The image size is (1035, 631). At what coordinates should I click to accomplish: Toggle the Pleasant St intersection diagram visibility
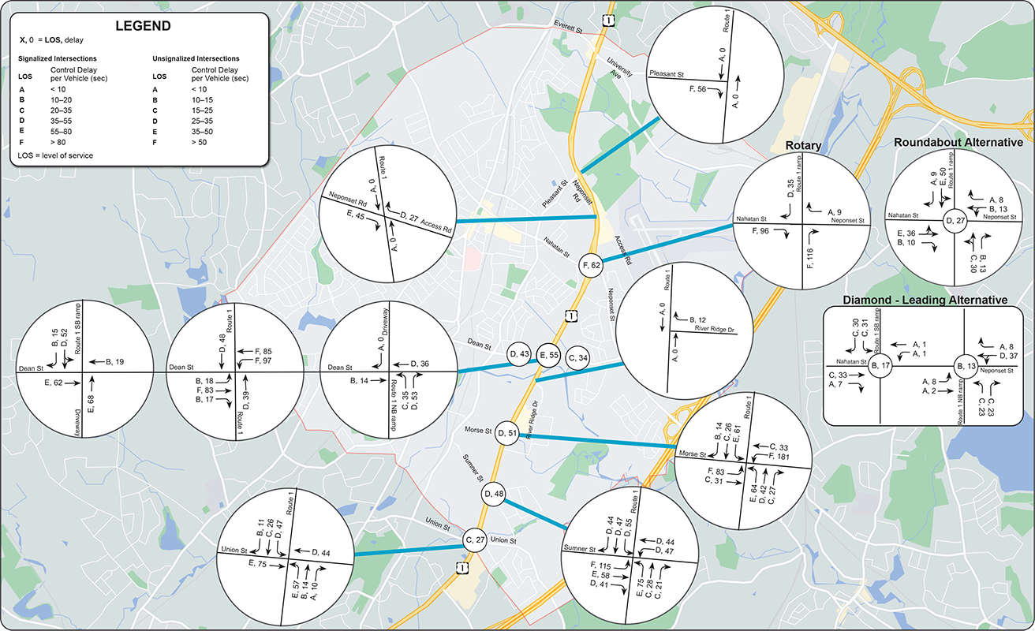[715, 75]
